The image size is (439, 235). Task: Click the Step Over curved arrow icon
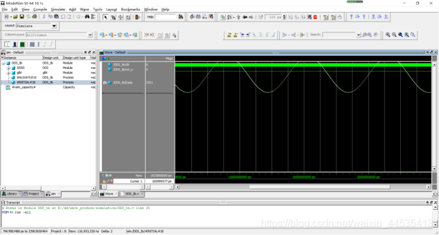[357, 17]
